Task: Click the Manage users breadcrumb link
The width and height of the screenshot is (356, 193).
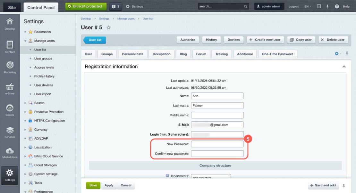Action: pos(126,19)
